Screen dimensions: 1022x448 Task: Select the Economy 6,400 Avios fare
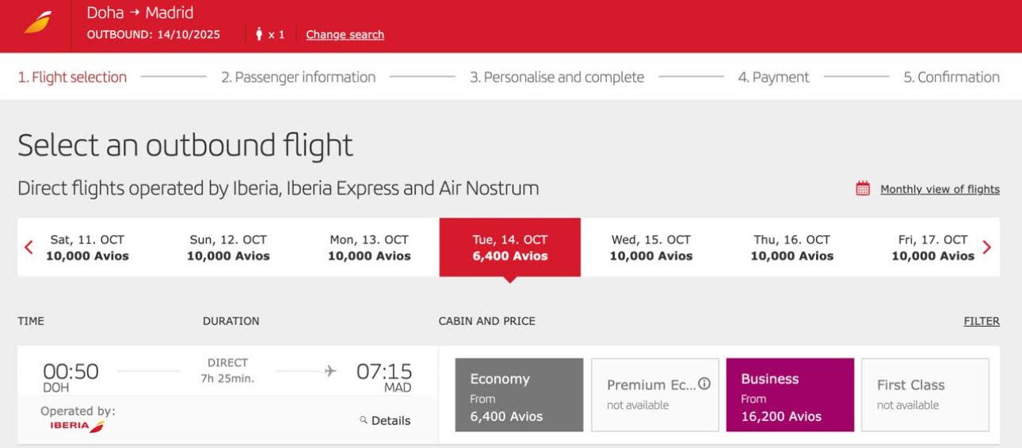pos(519,395)
